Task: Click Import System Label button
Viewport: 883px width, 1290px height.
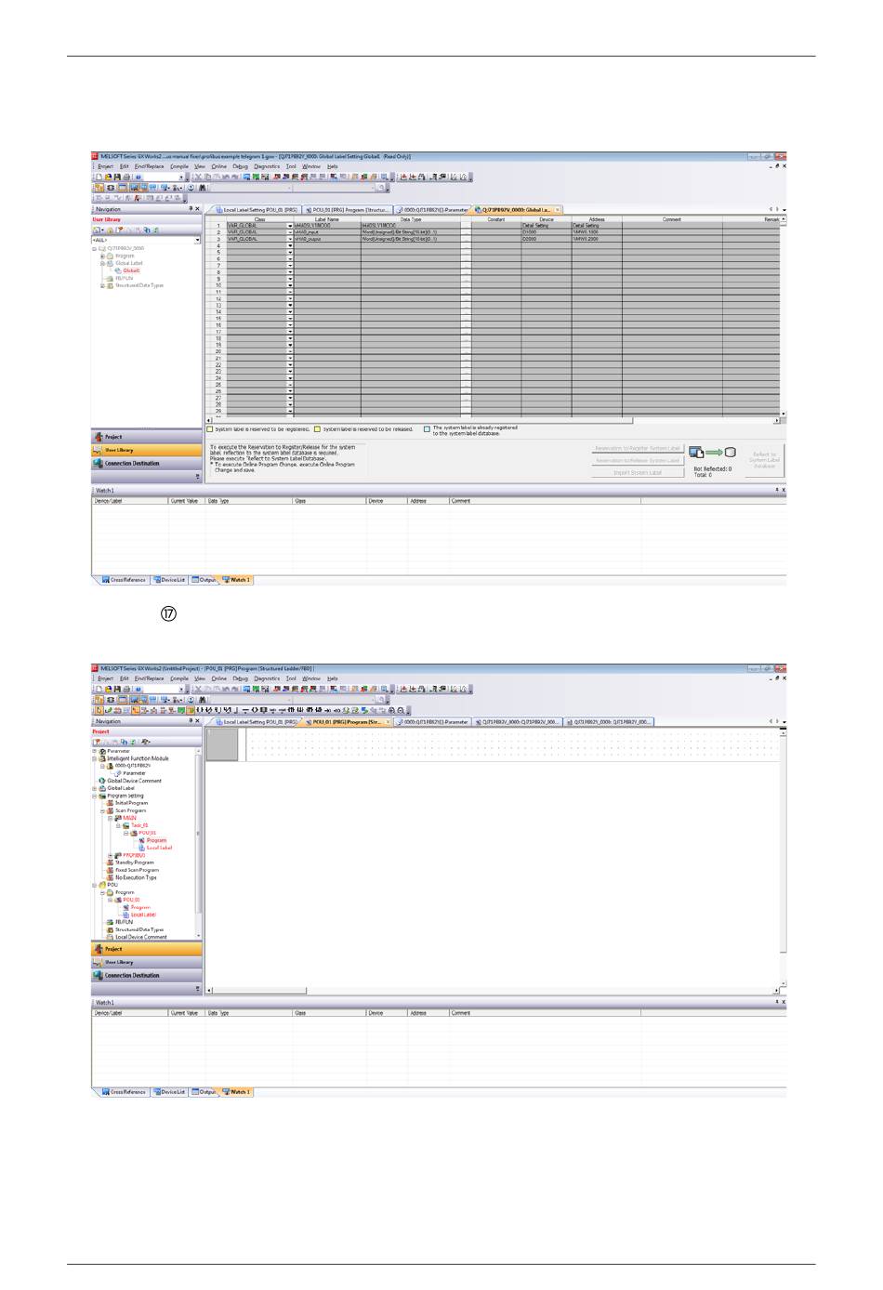Action: pos(638,472)
